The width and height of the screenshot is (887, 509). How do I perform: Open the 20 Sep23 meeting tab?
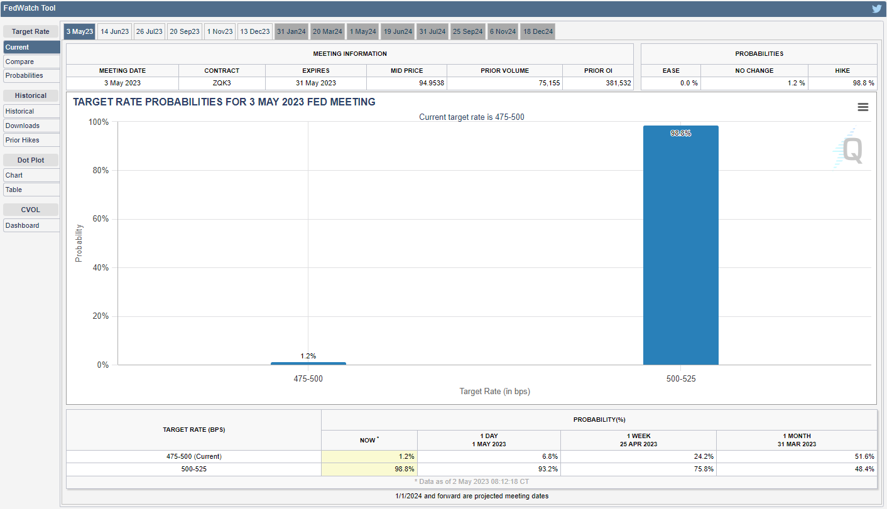(x=185, y=31)
